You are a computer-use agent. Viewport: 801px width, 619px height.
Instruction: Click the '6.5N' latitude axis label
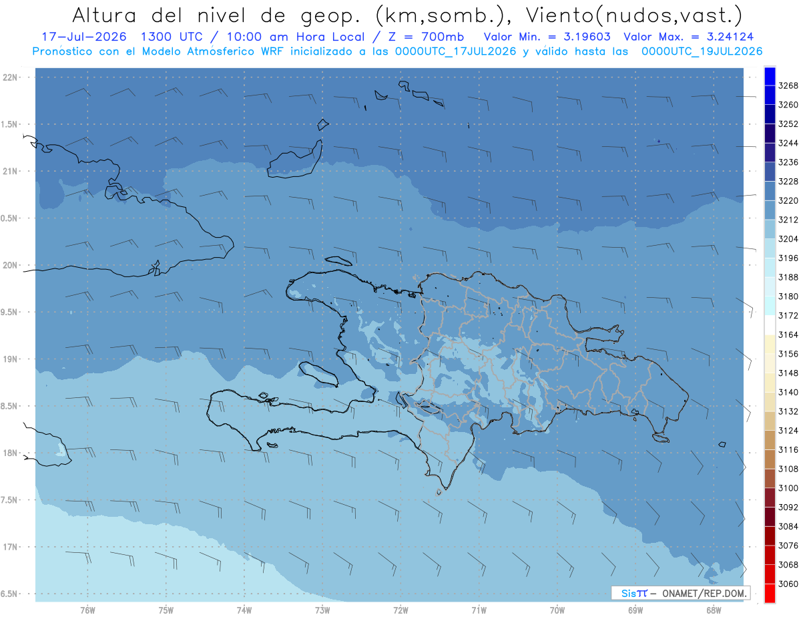coord(11,594)
